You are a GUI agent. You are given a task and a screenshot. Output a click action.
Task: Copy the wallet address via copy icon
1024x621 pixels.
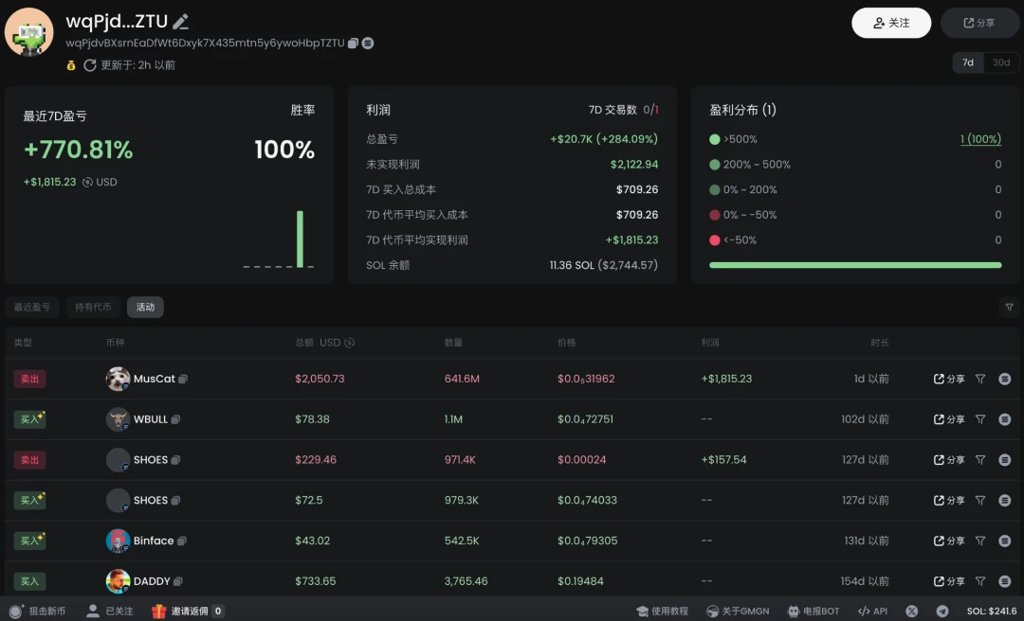click(355, 43)
